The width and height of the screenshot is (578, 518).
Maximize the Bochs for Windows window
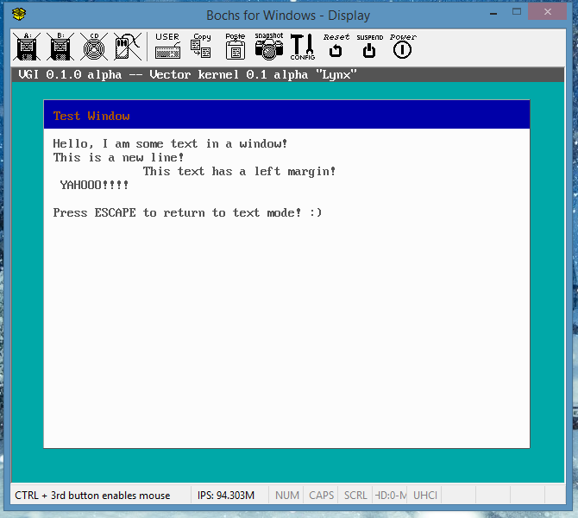pyautogui.click(x=517, y=12)
